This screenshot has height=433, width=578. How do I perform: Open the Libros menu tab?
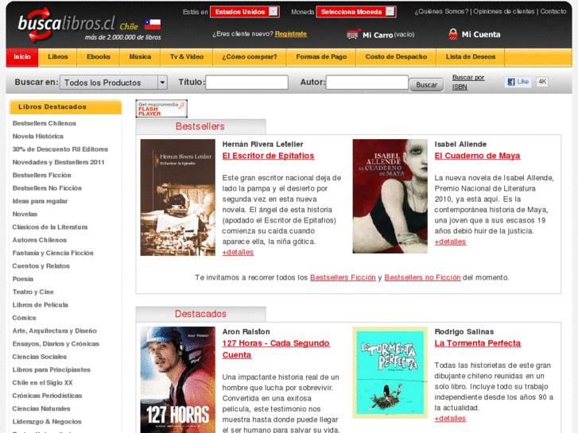(58, 56)
